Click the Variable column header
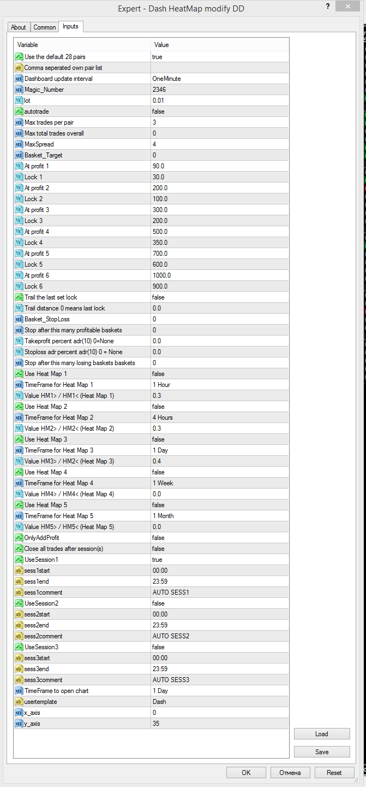The height and width of the screenshot is (787, 366). click(82, 45)
